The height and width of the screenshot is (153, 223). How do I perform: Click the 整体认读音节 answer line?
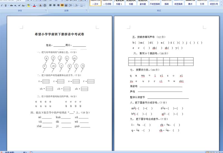168,98
